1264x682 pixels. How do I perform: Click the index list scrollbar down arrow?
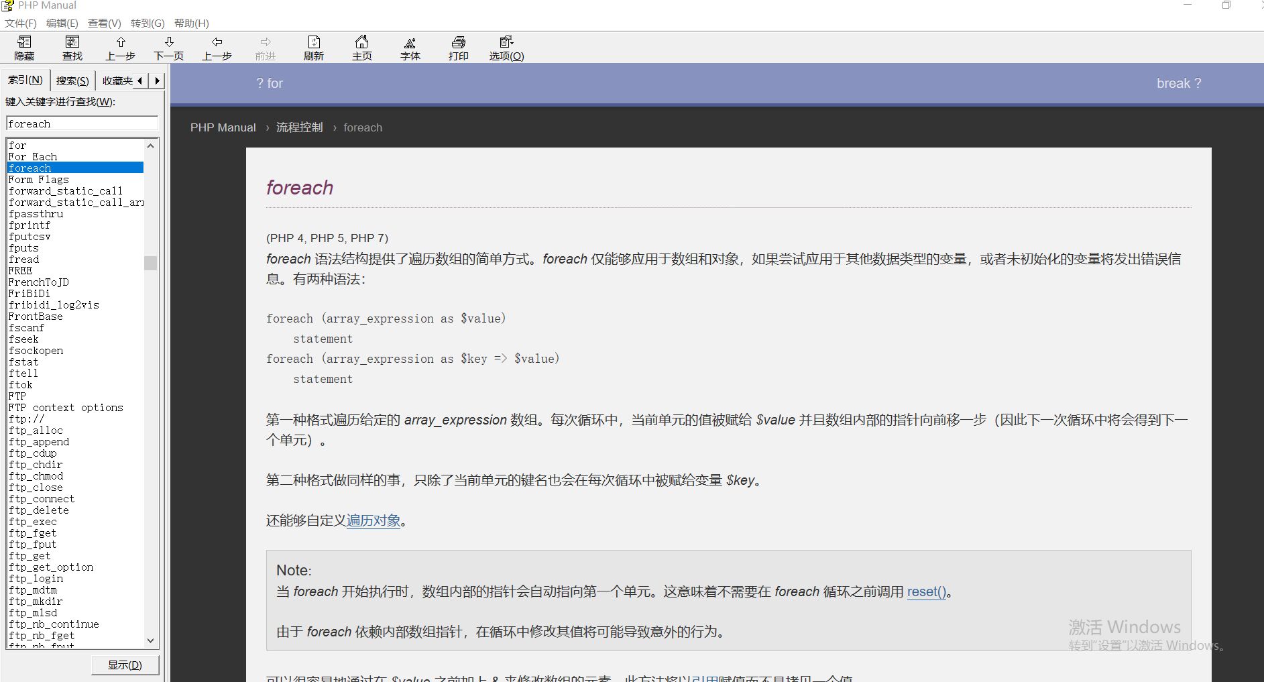pos(150,640)
